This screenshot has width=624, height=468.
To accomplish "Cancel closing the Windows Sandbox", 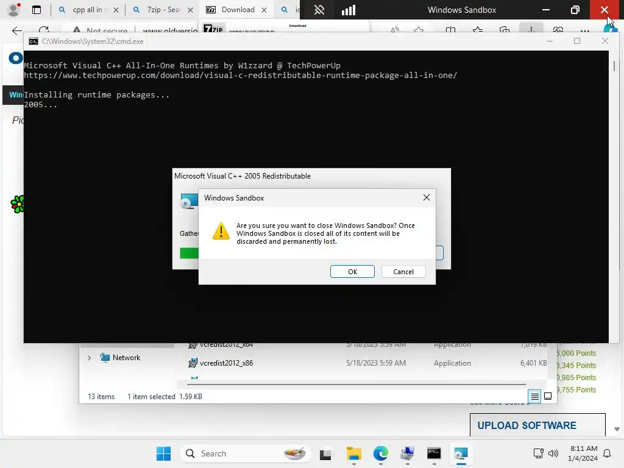I will tap(403, 271).
